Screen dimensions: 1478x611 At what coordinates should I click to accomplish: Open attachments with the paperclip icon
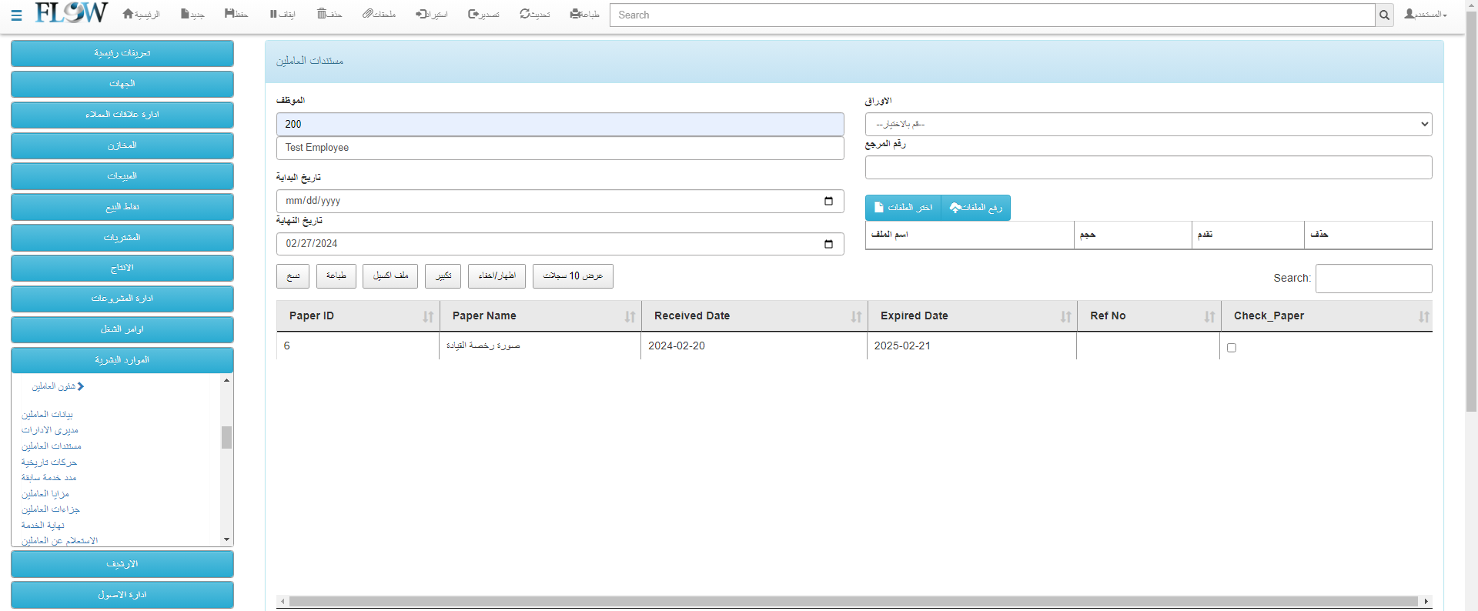point(367,14)
